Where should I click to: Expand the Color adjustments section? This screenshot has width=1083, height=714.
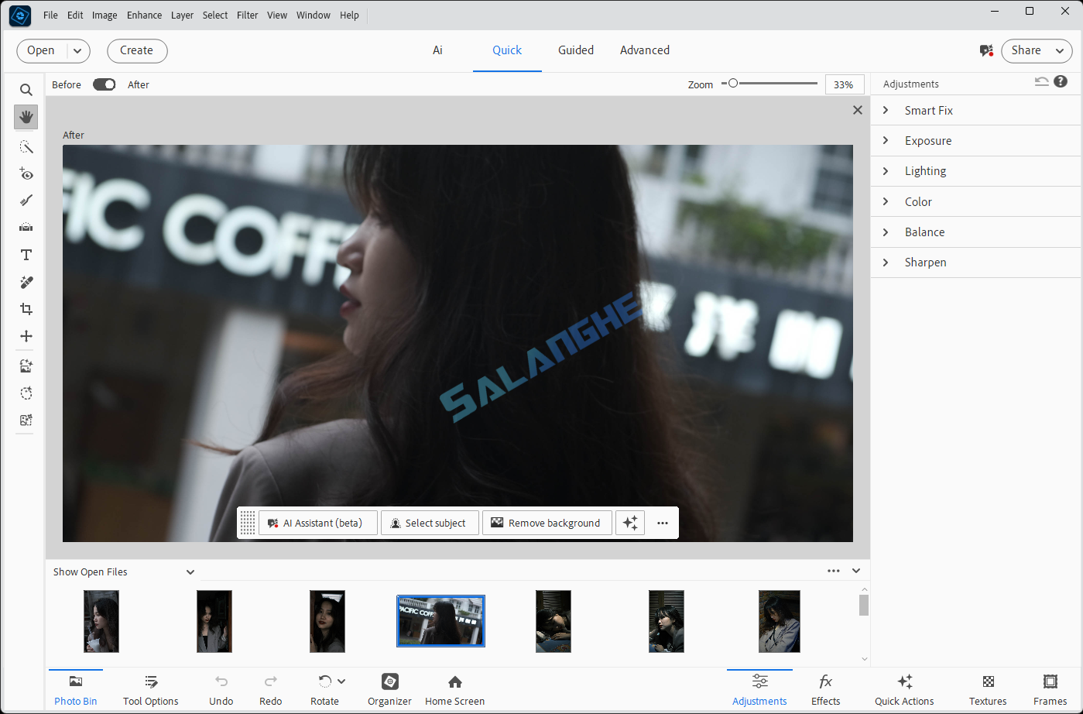[975, 201]
